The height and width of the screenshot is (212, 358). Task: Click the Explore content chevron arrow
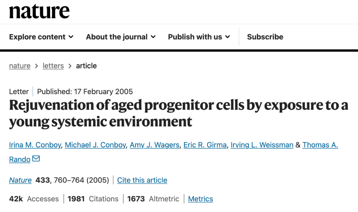[71, 37]
